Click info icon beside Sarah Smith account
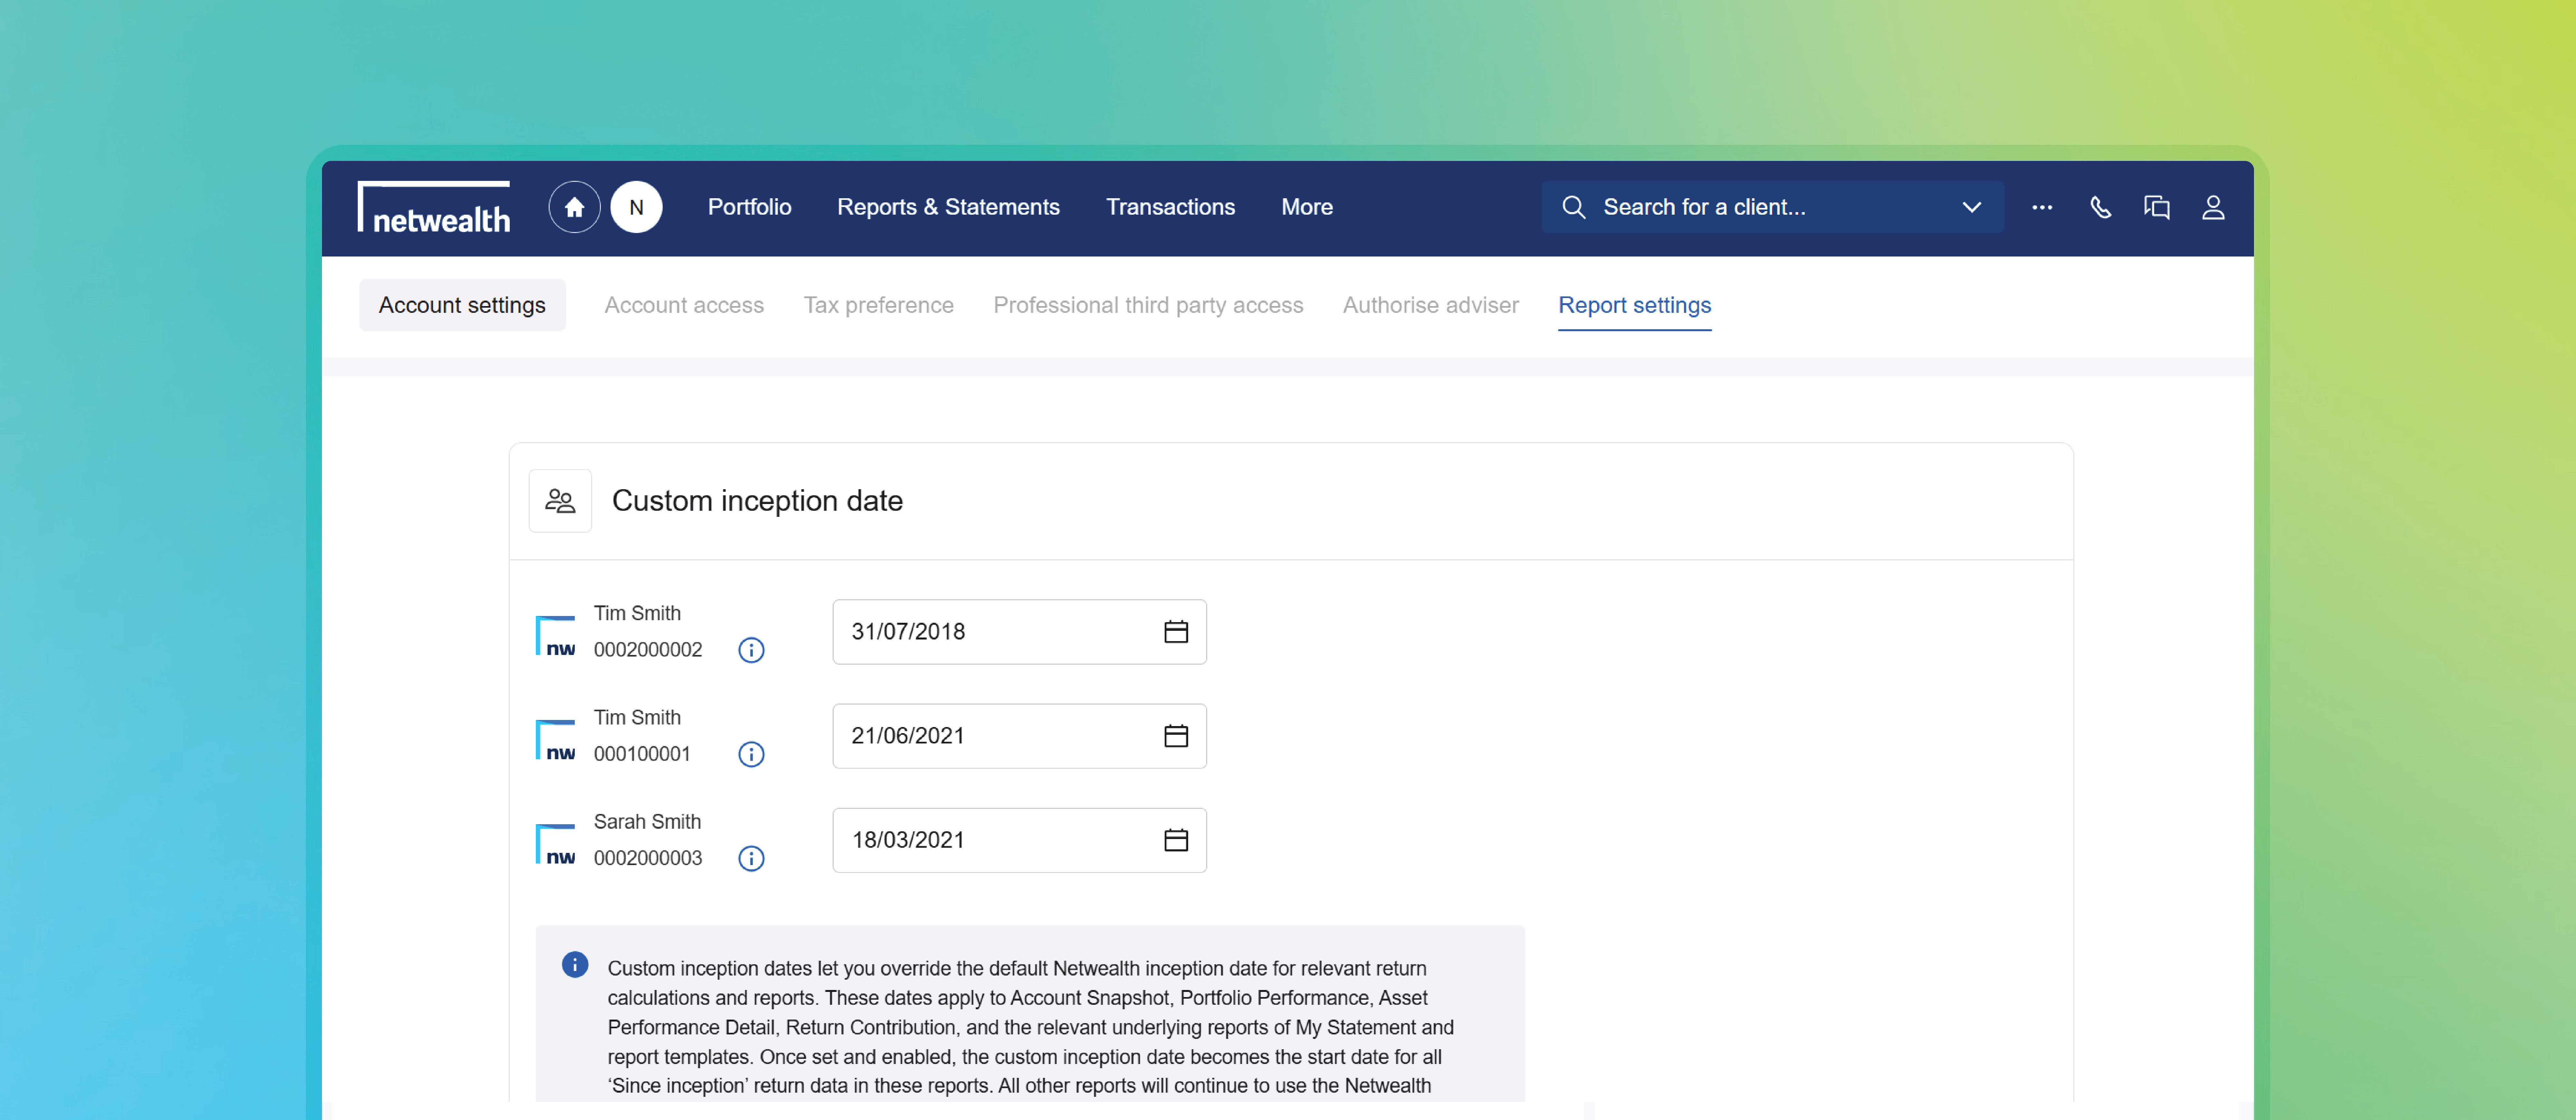This screenshot has width=2576, height=1120. pos(751,858)
